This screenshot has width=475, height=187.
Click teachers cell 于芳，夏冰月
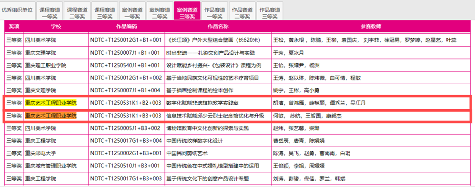pos(288,53)
